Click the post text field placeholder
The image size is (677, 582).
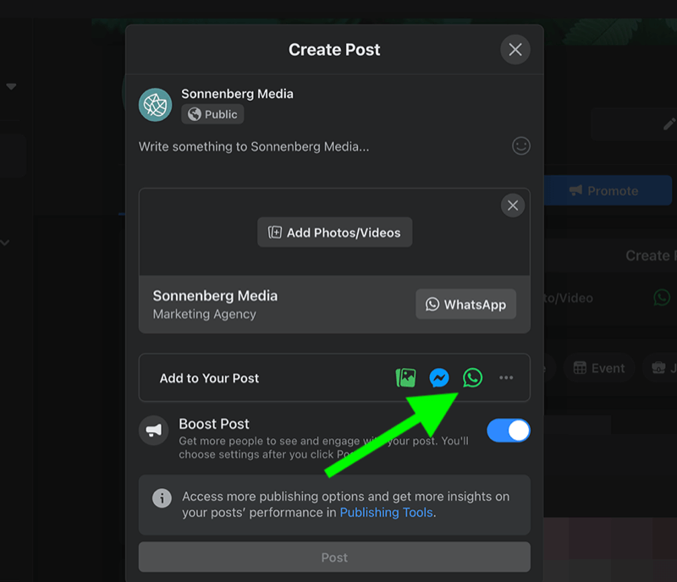(x=254, y=147)
